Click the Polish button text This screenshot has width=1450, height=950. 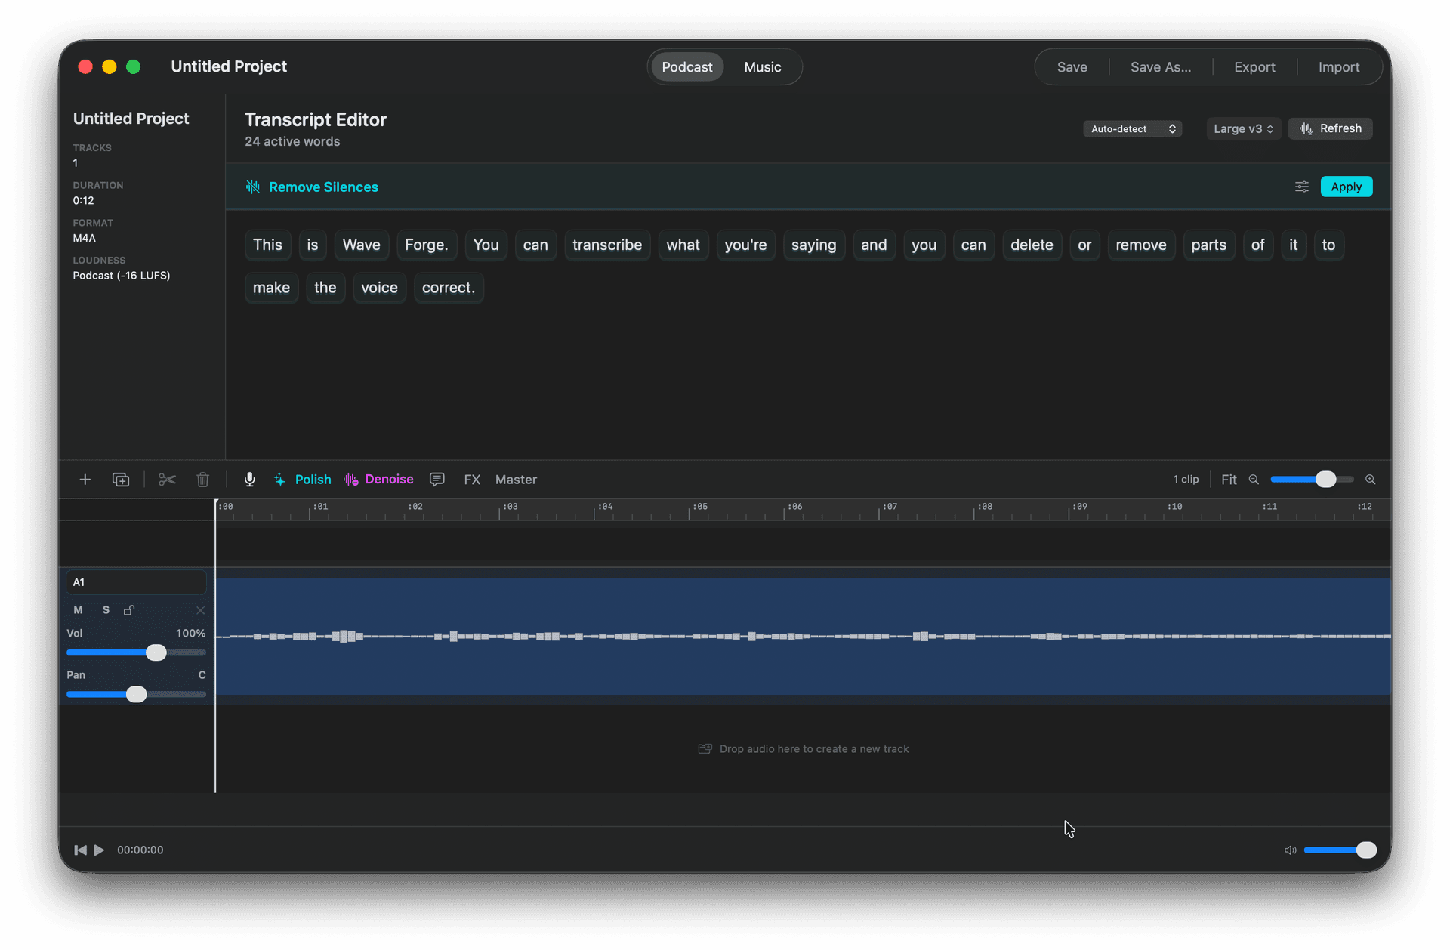313,480
